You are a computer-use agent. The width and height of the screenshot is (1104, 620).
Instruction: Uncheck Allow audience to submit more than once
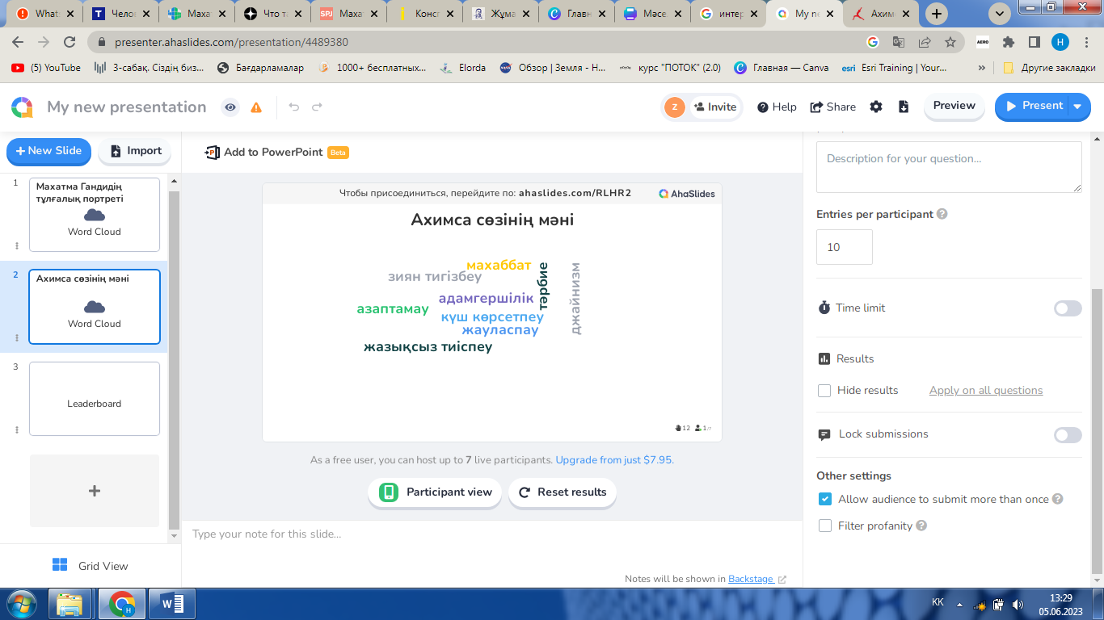(824, 500)
